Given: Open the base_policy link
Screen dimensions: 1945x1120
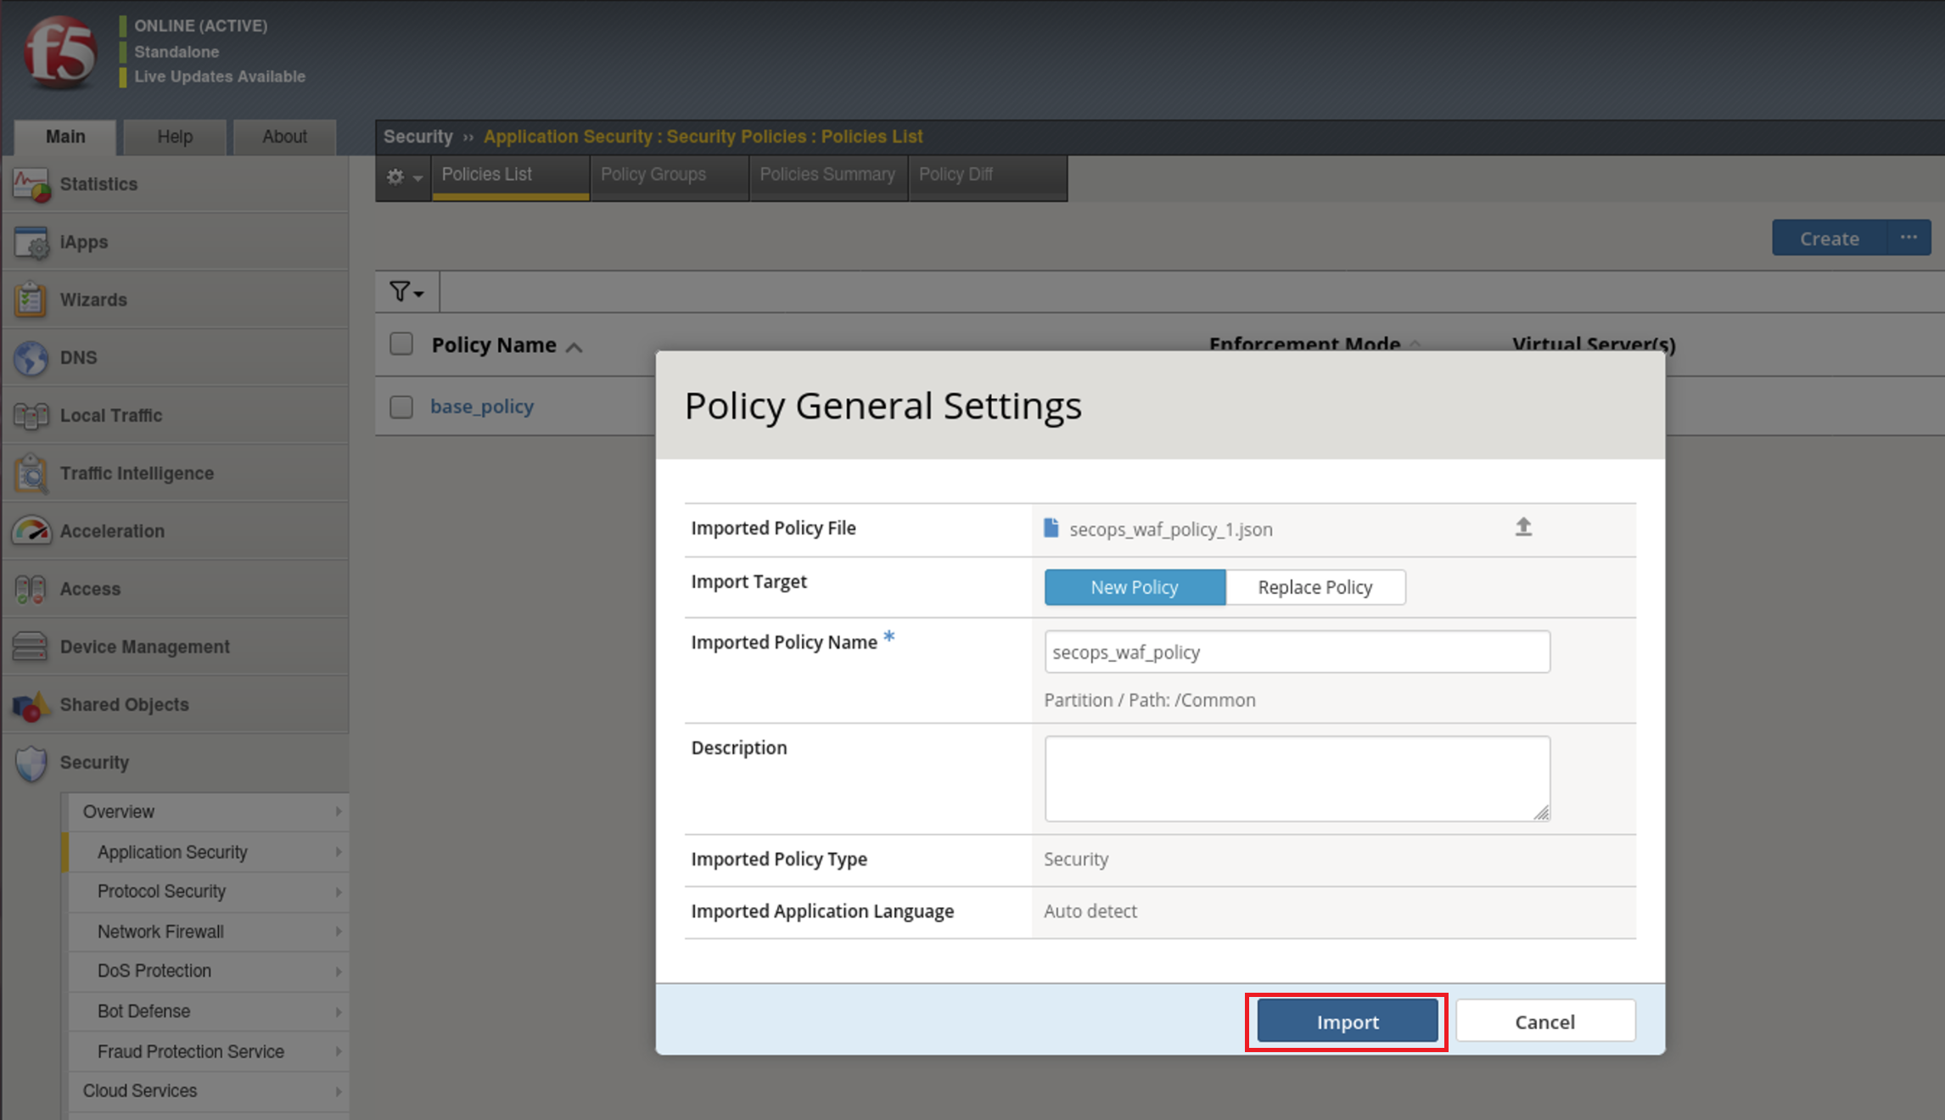Looking at the screenshot, I should click(x=482, y=406).
